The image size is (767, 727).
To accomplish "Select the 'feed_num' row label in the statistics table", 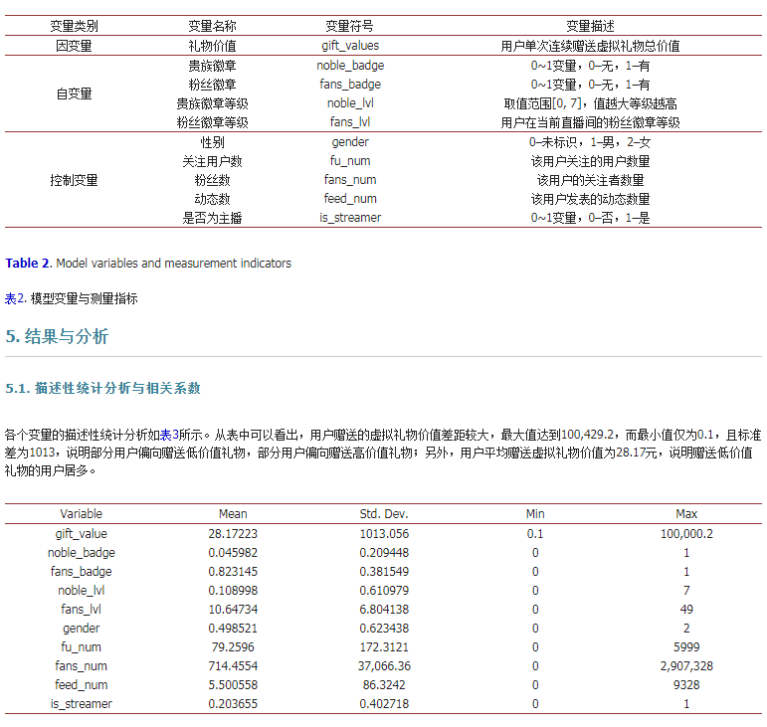I will click(82, 684).
